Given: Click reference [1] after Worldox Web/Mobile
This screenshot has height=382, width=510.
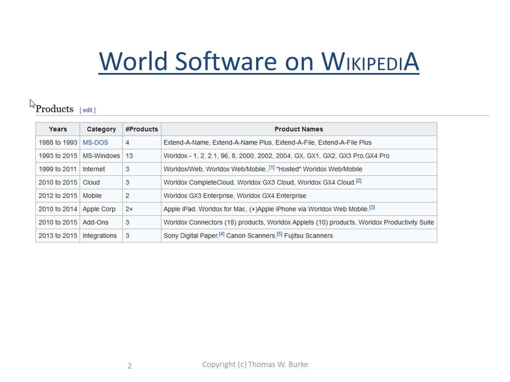Looking at the screenshot, I should [272, 167].
